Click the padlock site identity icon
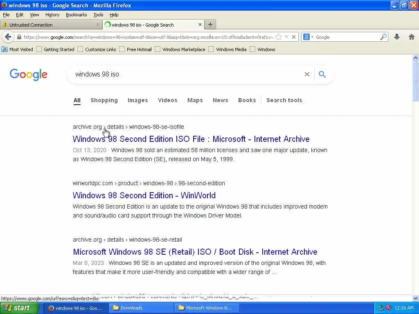This screenshot has height=314, width=419. (x=19, y=37)
